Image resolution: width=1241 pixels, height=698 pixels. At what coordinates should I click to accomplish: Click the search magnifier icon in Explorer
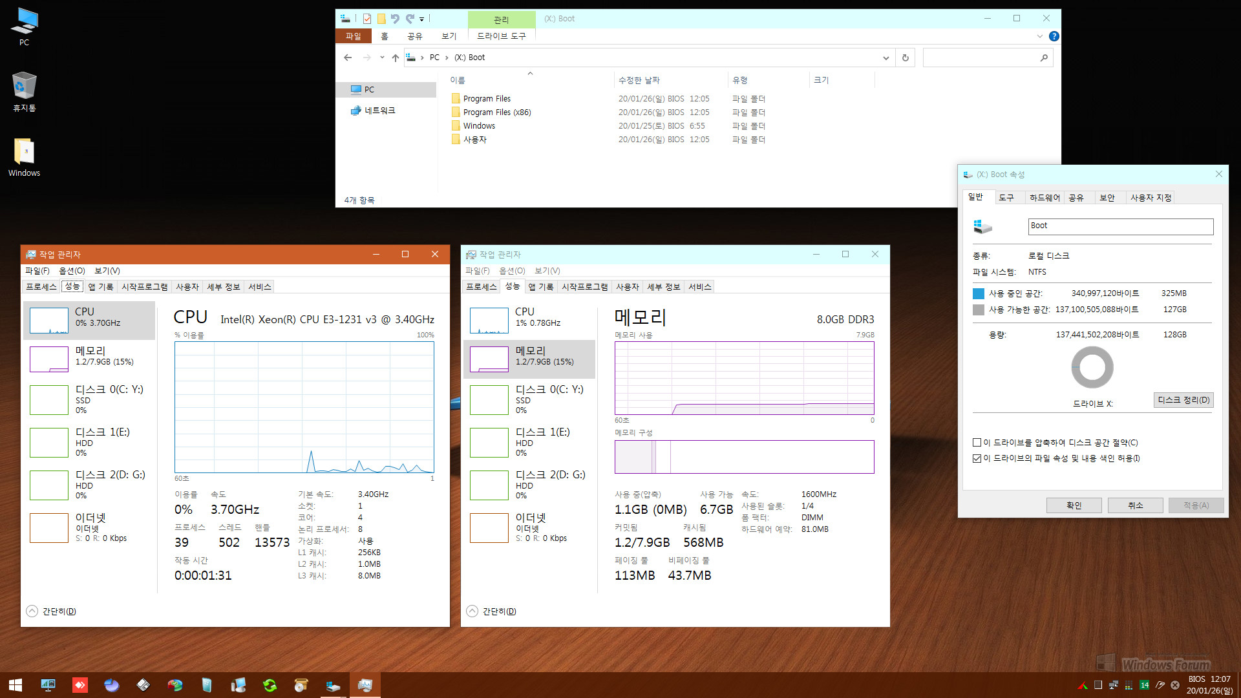(1044, 58)
